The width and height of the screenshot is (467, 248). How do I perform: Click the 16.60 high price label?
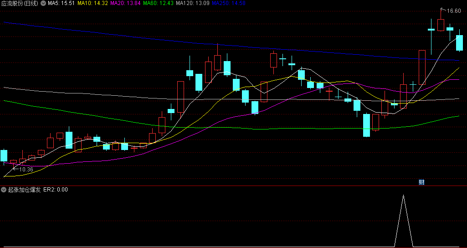(454, 11)
